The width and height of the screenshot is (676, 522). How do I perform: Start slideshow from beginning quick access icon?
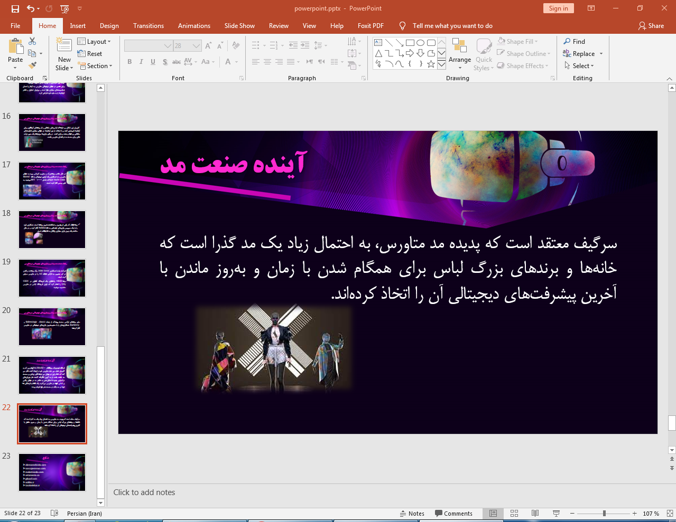pos(64,8)
